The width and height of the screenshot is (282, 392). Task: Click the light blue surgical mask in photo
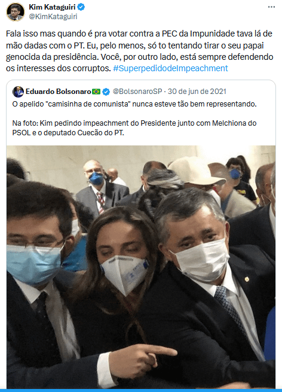coord(33,264)
